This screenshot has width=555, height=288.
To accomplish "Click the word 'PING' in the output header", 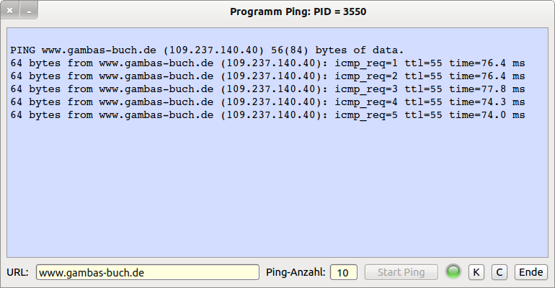I will pos(23,50).
